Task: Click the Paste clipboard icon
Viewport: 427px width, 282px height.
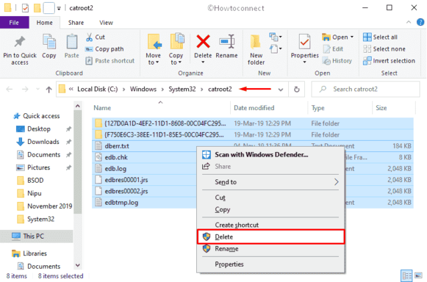Action: pos(71,42)
